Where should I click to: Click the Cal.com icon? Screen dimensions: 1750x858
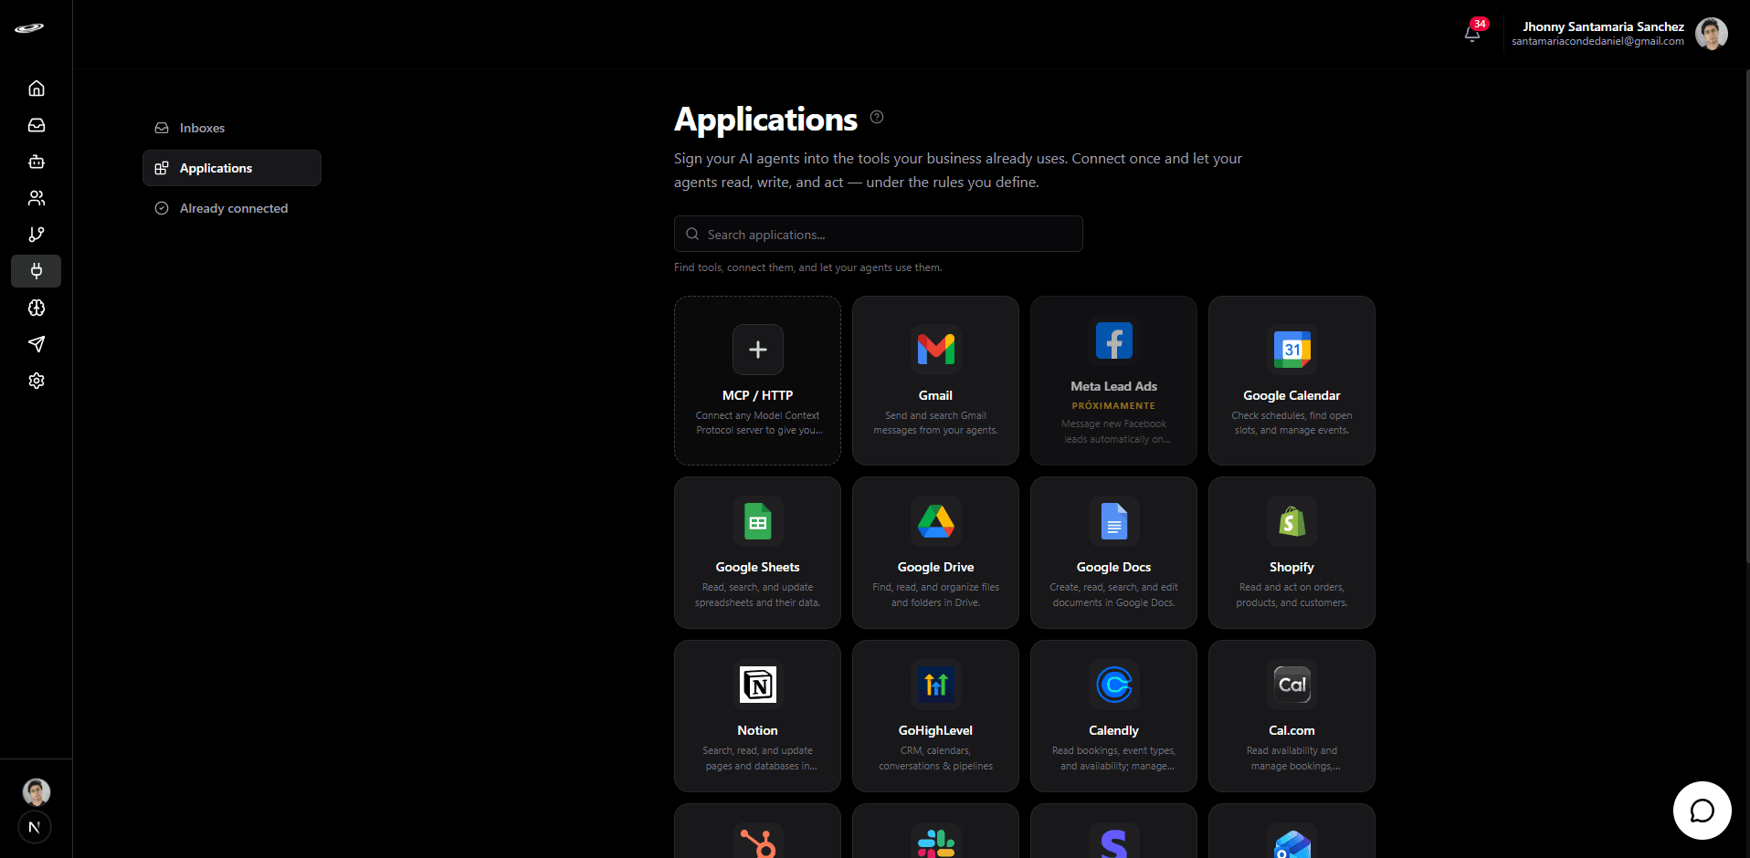pyautogui.click(x=1292, y=685)
